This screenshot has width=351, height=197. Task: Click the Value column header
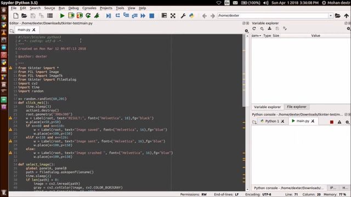click(315, 36)
